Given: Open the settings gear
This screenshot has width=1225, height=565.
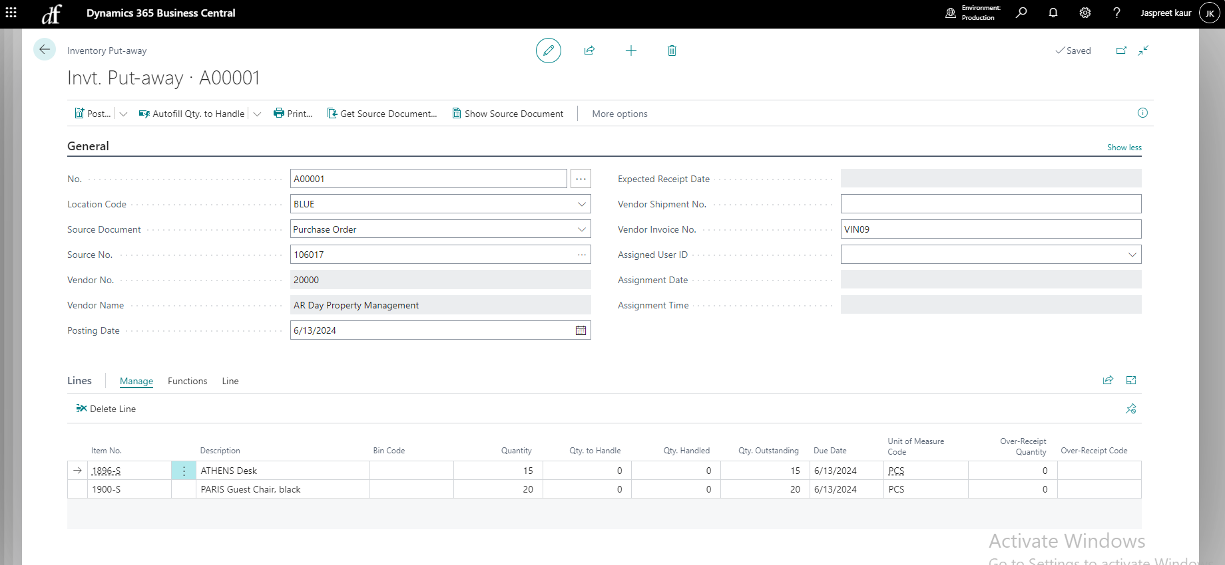Looking at the screenshot, I should click(x=1085, y=13).
